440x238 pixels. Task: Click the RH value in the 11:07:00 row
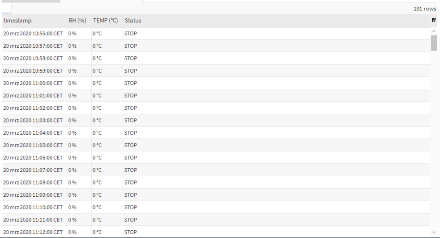coord(73,170)
